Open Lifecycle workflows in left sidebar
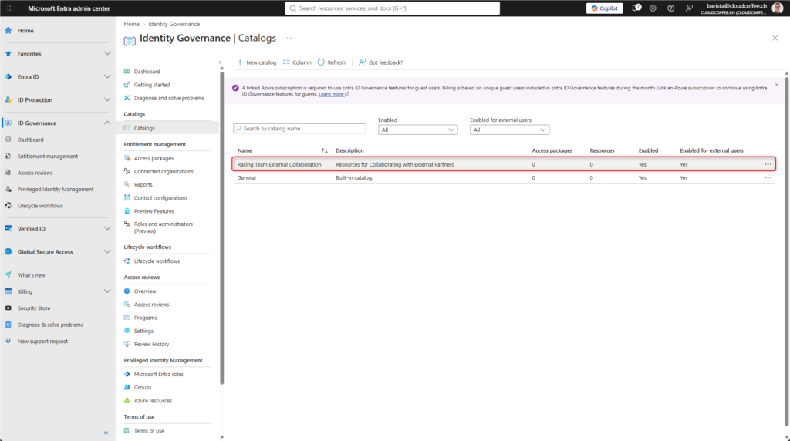 pos(40,206)
